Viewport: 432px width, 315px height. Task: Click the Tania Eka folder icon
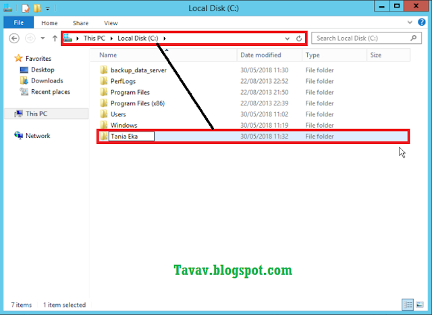pyautogui.click(x=104, y=136)
